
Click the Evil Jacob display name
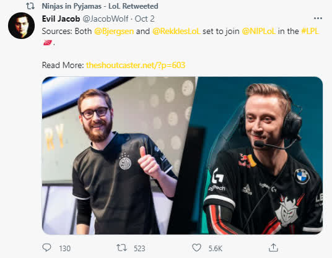(61, 19)
